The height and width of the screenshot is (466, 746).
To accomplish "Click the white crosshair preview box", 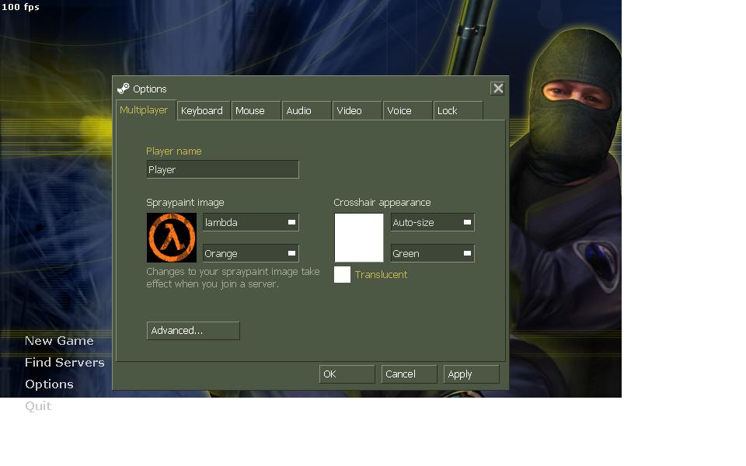I will (359, 238).
